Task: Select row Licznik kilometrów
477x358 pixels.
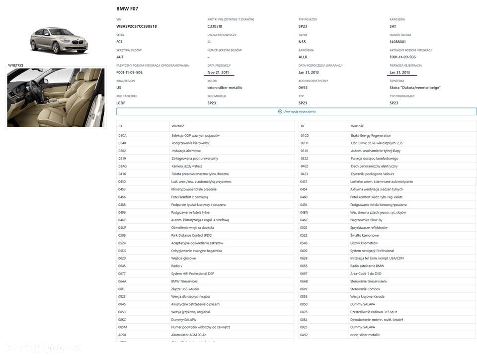Action: point(388,243)
